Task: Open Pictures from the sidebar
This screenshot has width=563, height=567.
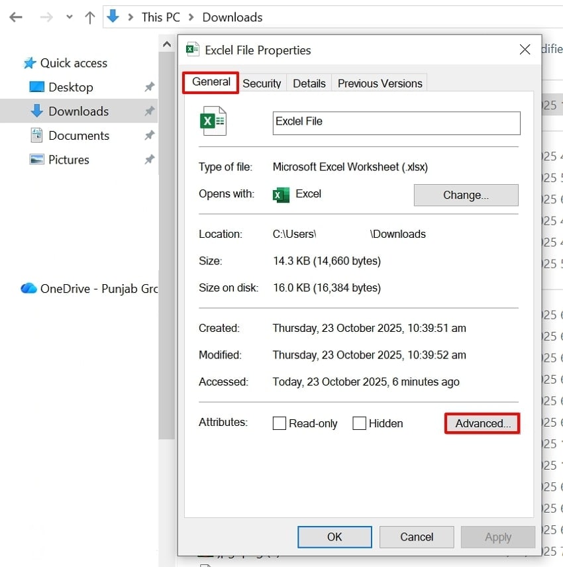Action: [x=69, y=160]
